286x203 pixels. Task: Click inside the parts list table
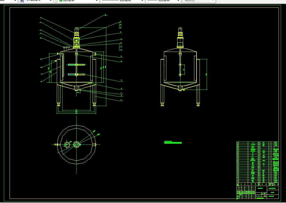257,162
